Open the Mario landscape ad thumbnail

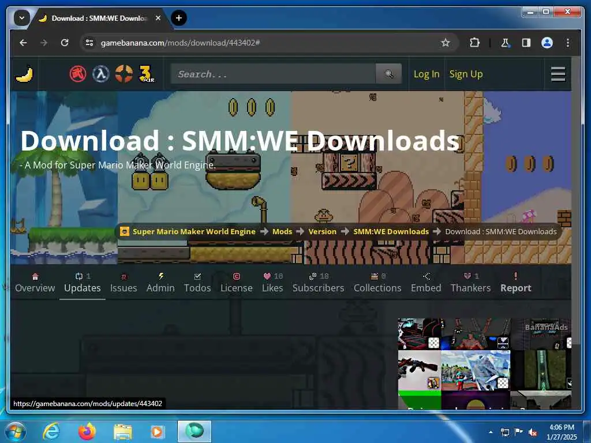(x=476, y=370)
